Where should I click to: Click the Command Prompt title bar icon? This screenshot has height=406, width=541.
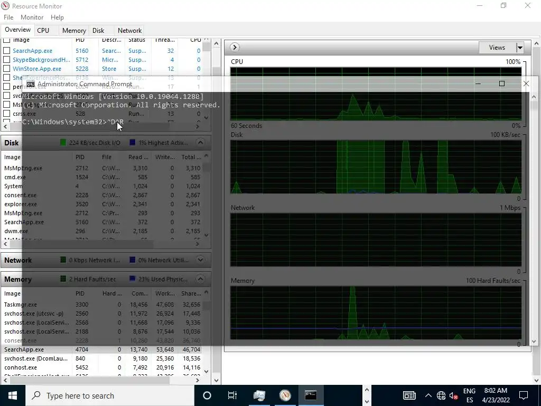[31, 84]
